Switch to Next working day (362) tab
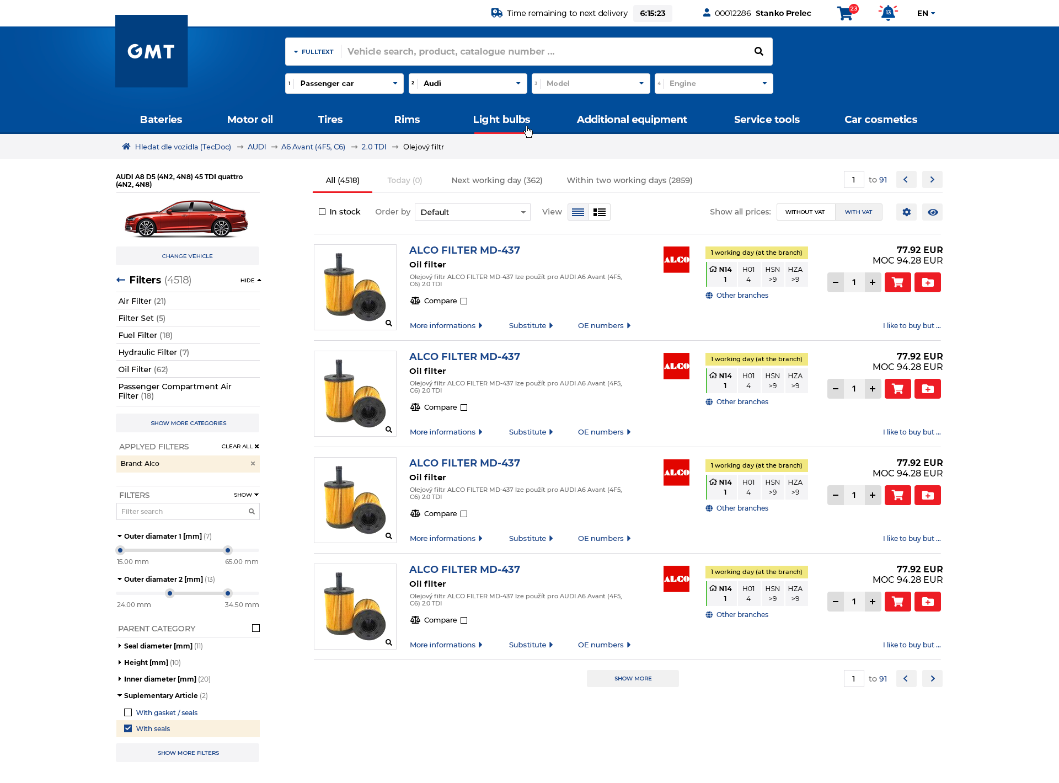The height and width of the screenshot is (783, 1059). [x=497, y=180]
